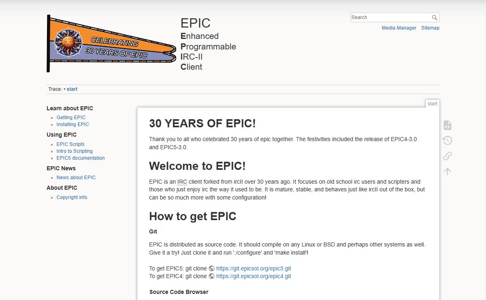
Task: Open the Getting EPIC page
Action: [71, 118]
